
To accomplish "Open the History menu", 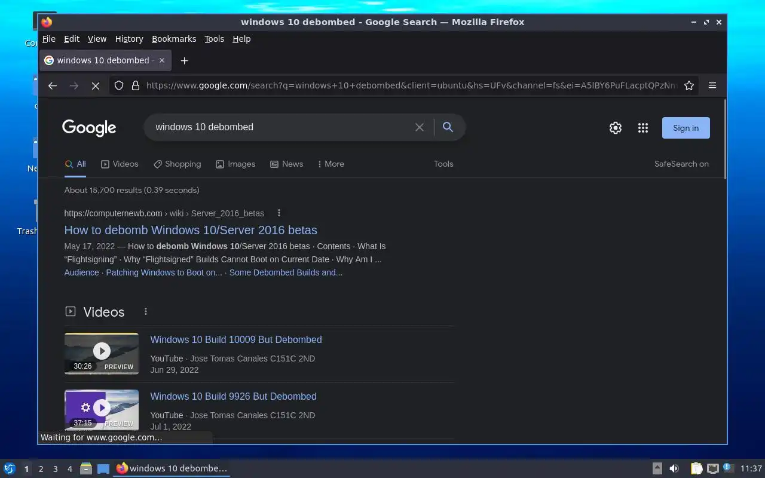I will 129,39.
